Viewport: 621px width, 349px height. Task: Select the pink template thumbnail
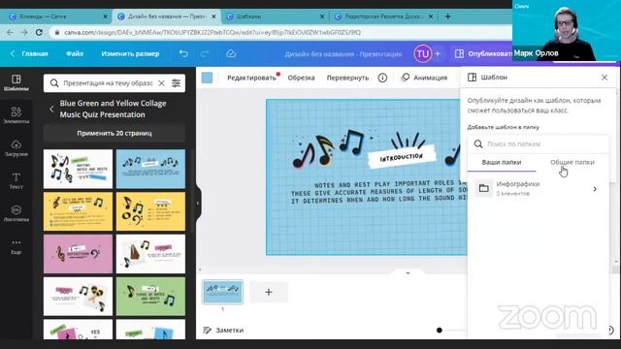coord(78,254)
